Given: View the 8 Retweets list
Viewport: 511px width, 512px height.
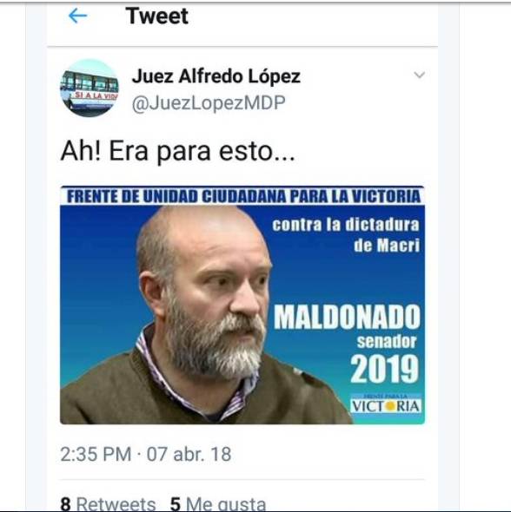Looking at the screenshot, I should click(x=108, y=503).
